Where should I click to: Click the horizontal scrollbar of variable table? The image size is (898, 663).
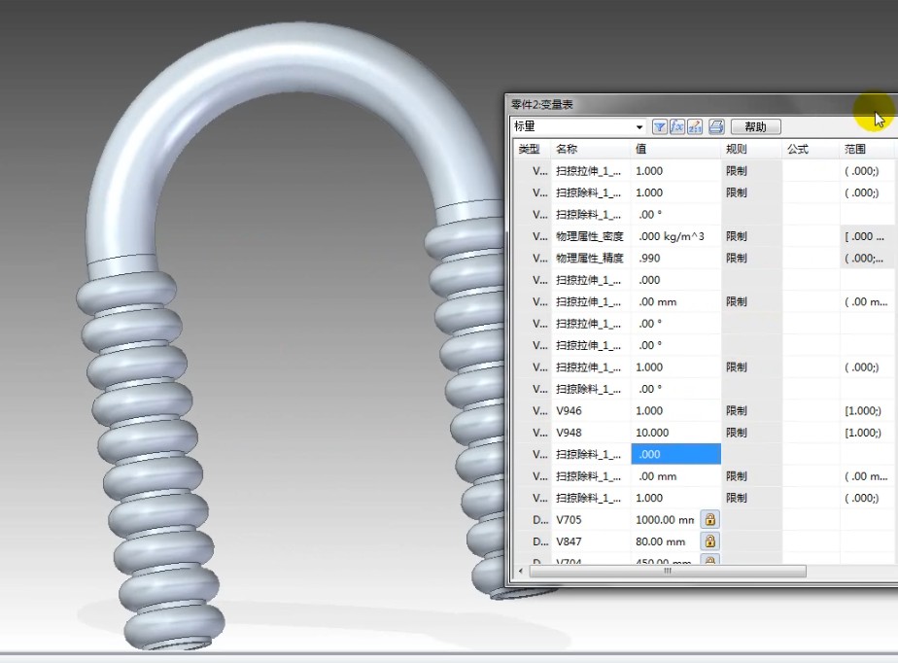pyautogui.click(x=668, y=572)
